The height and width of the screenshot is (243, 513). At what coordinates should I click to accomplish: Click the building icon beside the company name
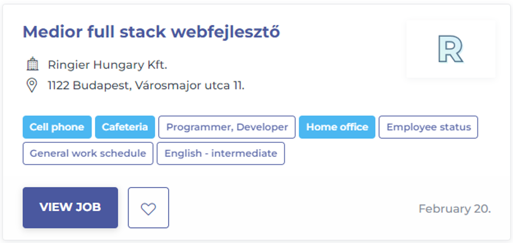(32, 64)
